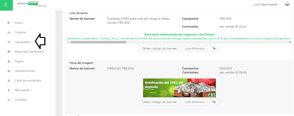Viewport: 294px width, 116px height.
Task: Click Obter código do banner under FBS image
Action: click(160, 102)
